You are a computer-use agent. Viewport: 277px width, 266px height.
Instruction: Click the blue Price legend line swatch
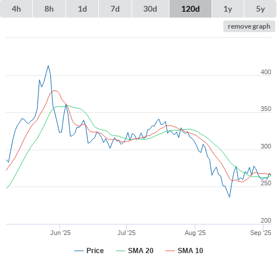click(x=79, y=251)
